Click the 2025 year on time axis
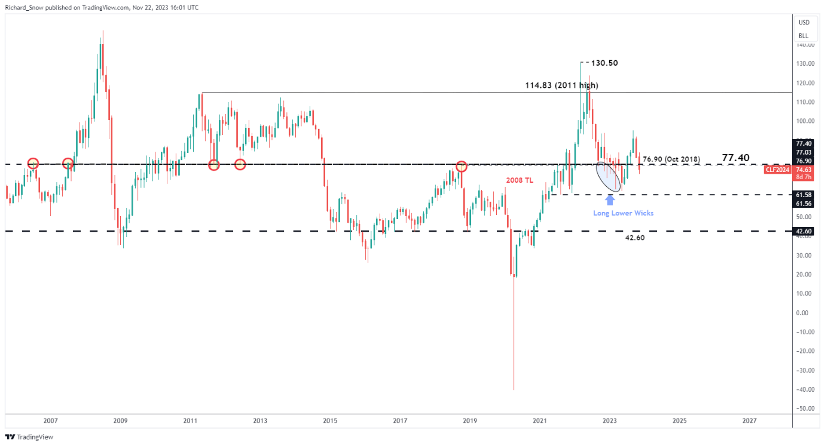Screen dimensions: 825x446 pos(680,421)
